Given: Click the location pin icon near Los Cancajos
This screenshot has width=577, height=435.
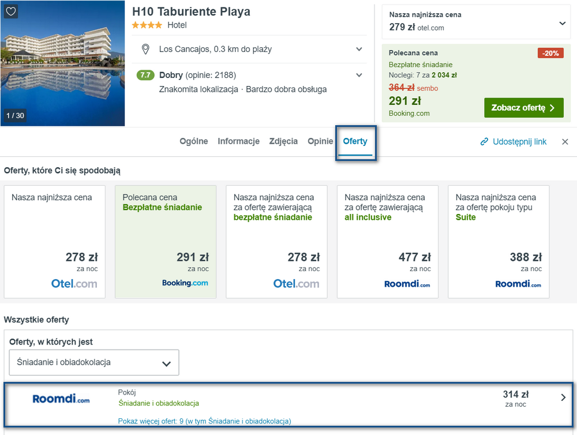Looking at the screenshot, I should tap(146, 49).
